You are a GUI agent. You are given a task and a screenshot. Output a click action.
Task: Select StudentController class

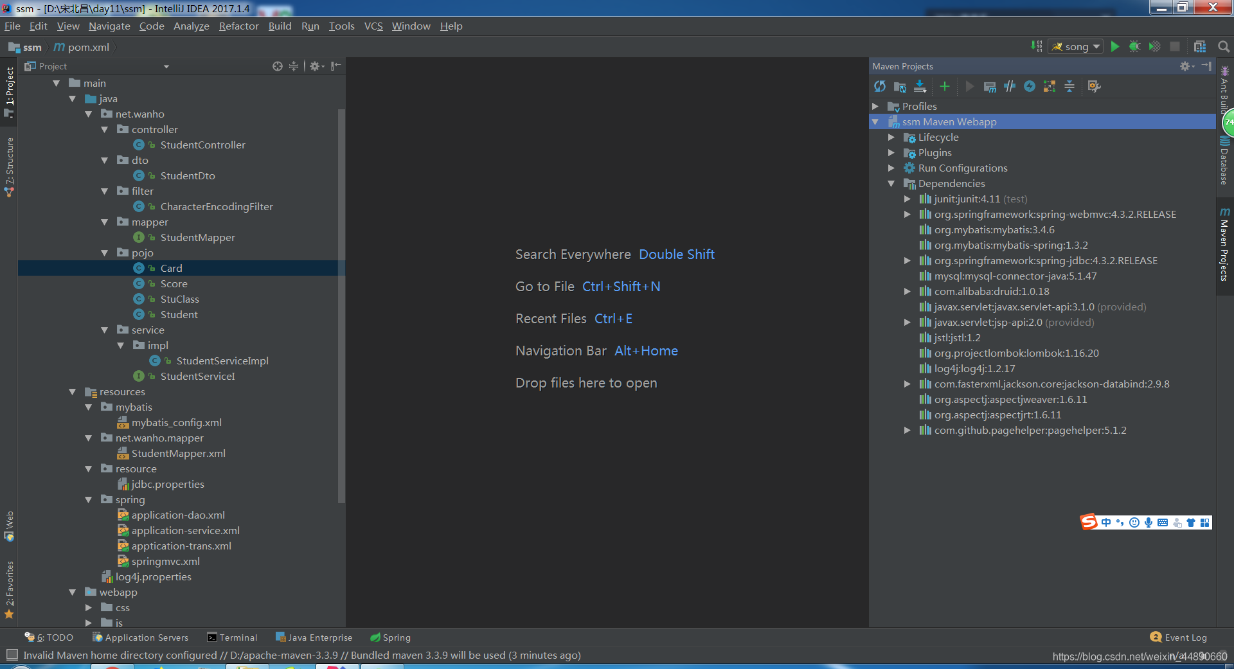tap(202, 145)
